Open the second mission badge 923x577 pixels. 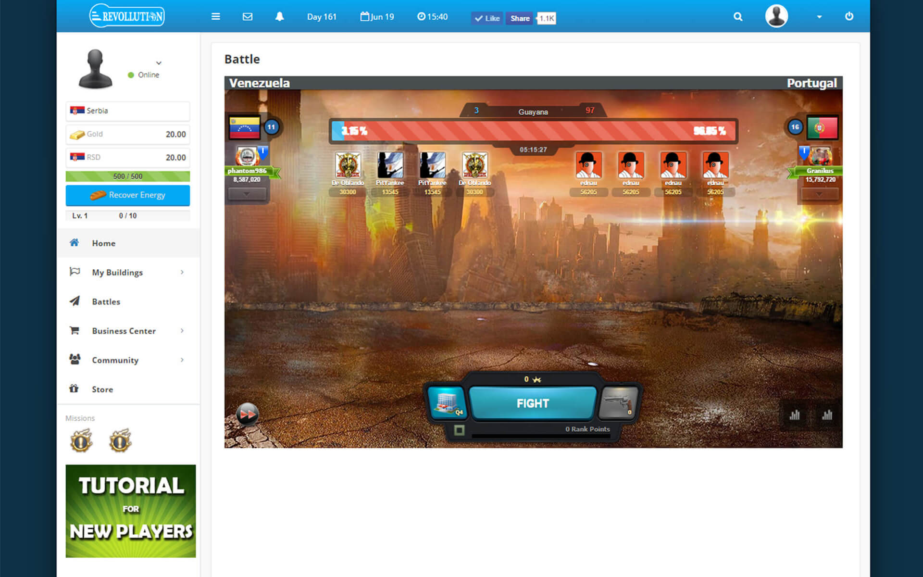pos(120,441)
